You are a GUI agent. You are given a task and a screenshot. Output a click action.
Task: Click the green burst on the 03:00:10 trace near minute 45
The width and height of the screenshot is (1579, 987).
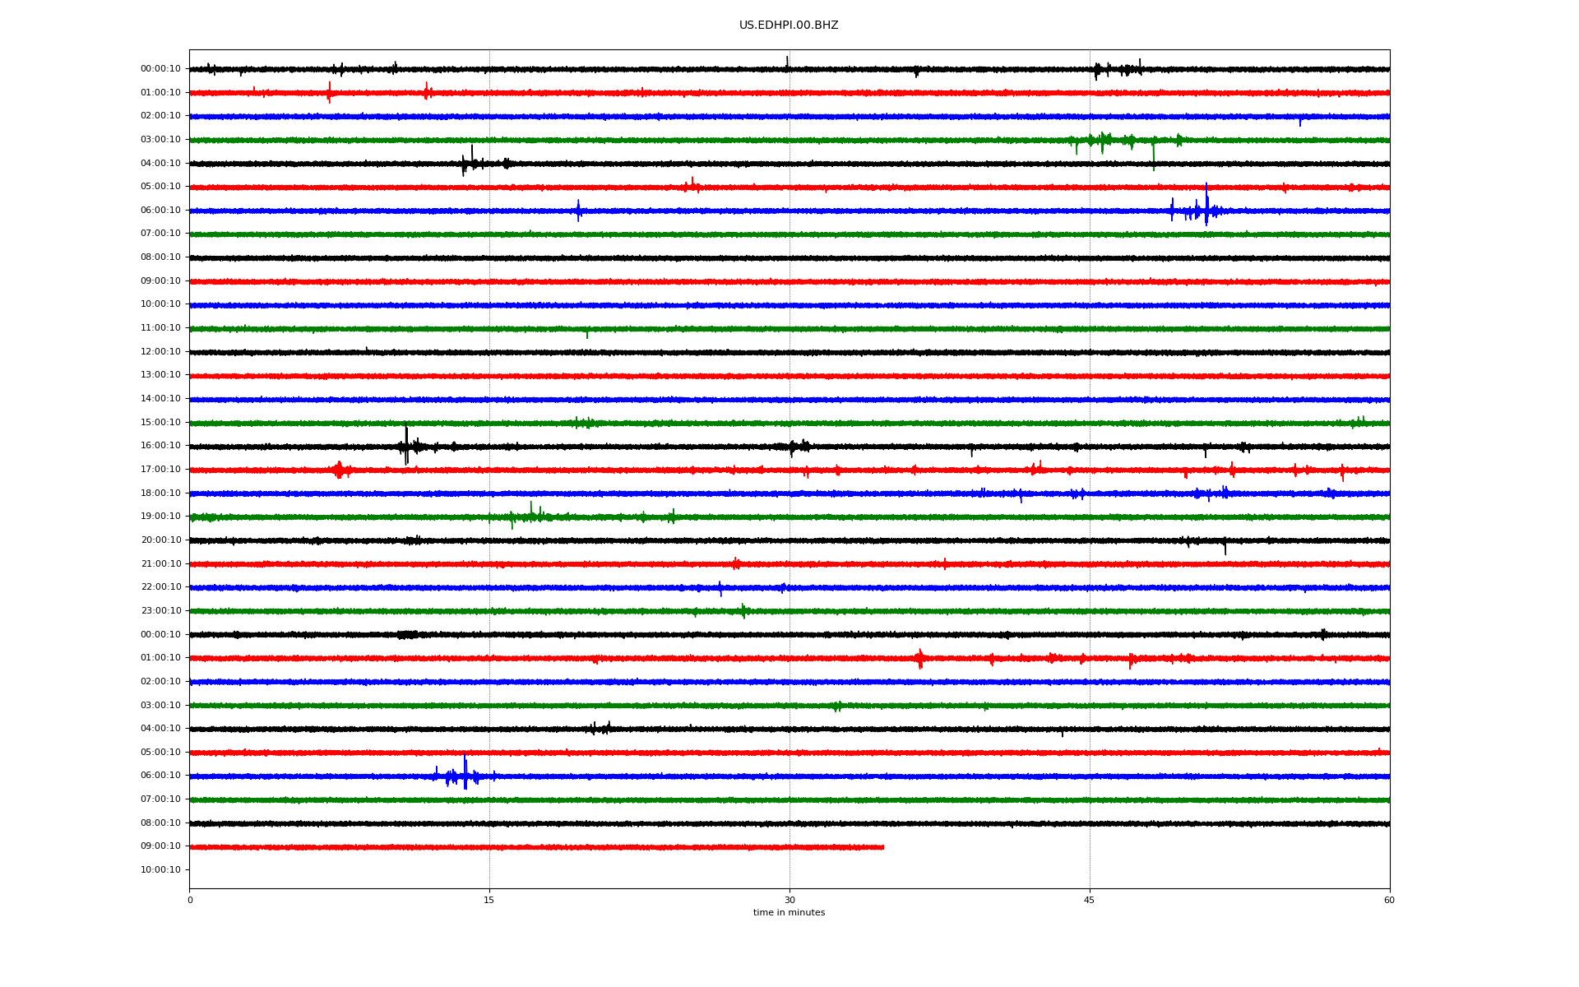(1102, 141)
